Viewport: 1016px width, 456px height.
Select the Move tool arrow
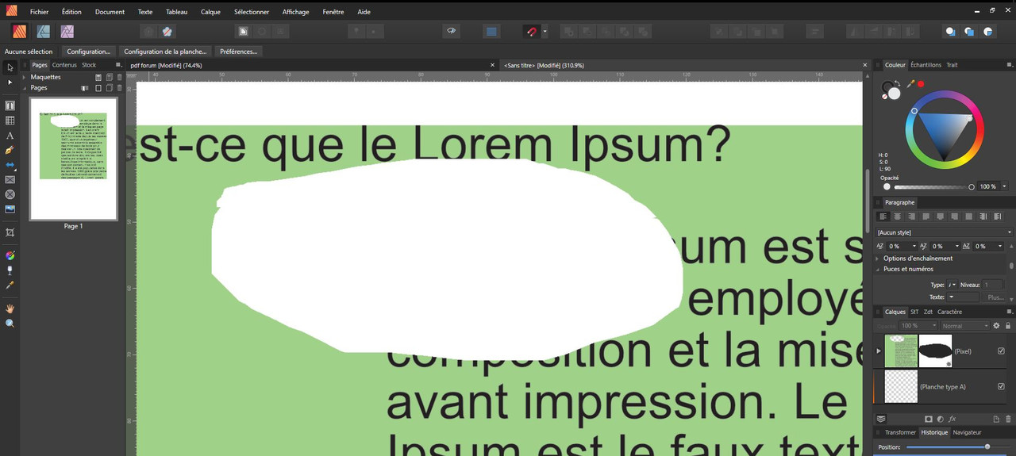10,67
